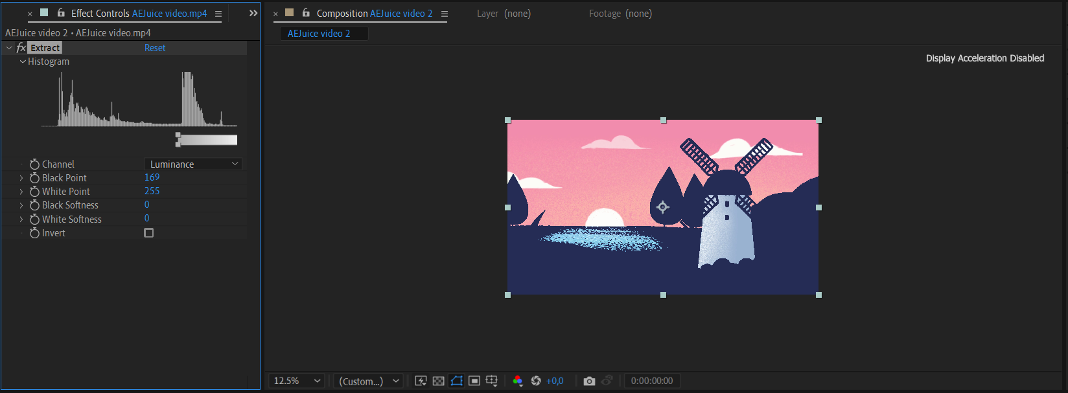Toggle the fx switch for Extract effect

coord(21,48)
